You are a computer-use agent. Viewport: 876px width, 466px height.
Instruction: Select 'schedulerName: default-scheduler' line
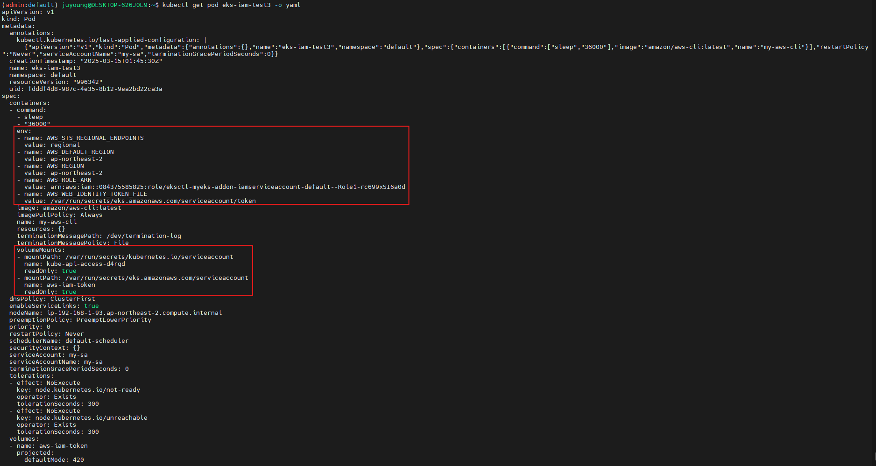coord(69,341)
